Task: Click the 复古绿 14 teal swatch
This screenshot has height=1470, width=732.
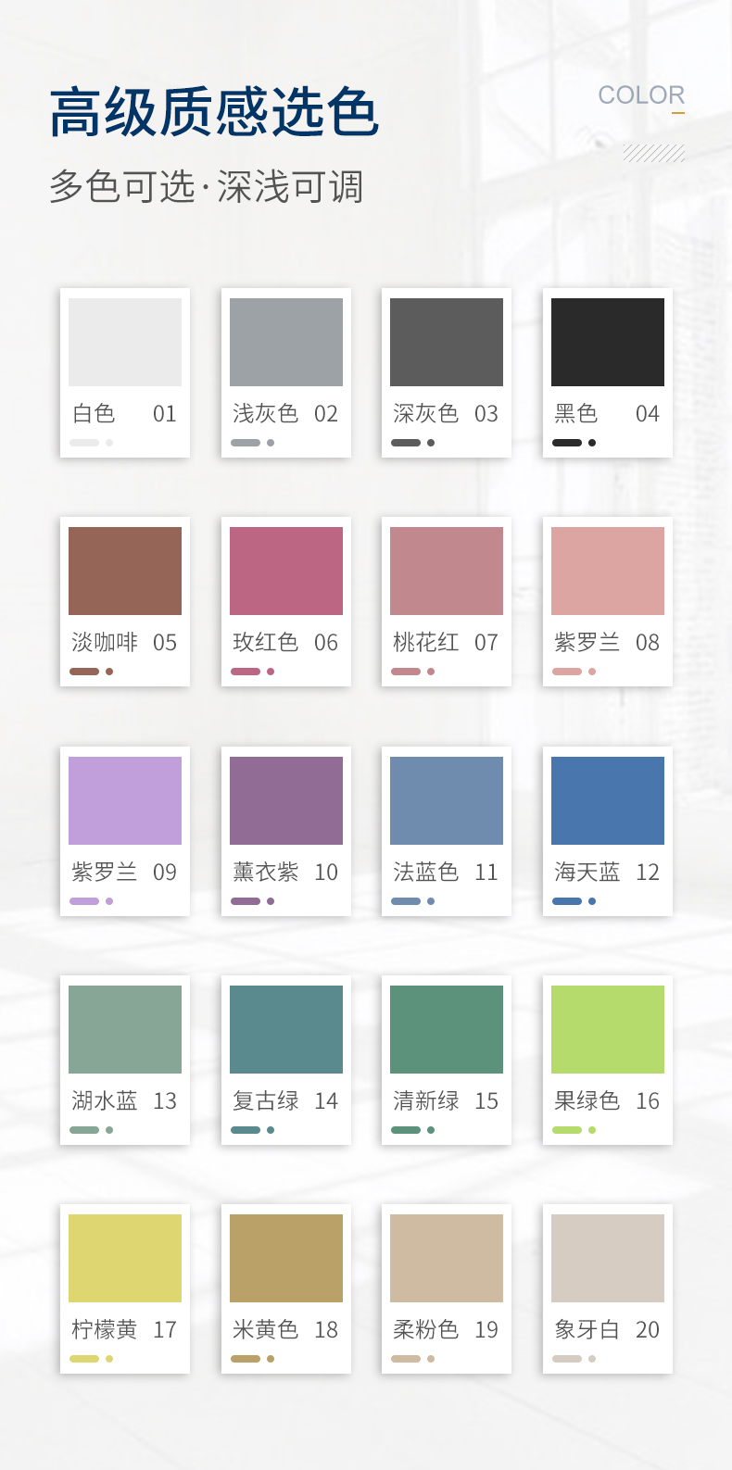Action: tap(286, 1029)
